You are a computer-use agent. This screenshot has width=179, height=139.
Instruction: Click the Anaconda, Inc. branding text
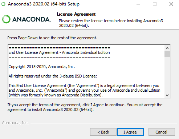click(15, 123)
